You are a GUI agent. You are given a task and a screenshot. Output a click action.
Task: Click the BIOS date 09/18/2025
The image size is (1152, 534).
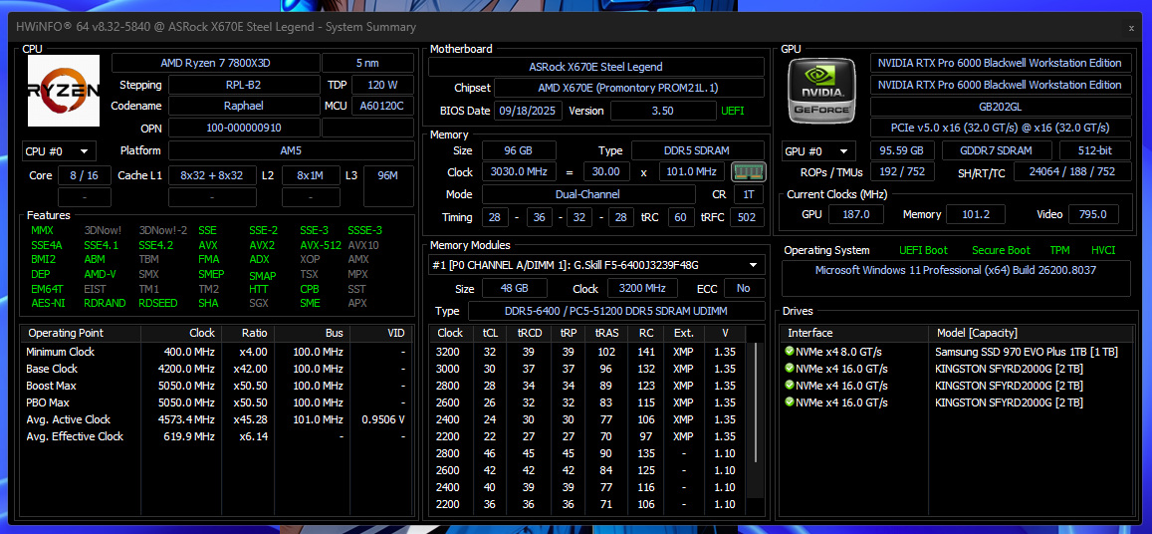529,111
